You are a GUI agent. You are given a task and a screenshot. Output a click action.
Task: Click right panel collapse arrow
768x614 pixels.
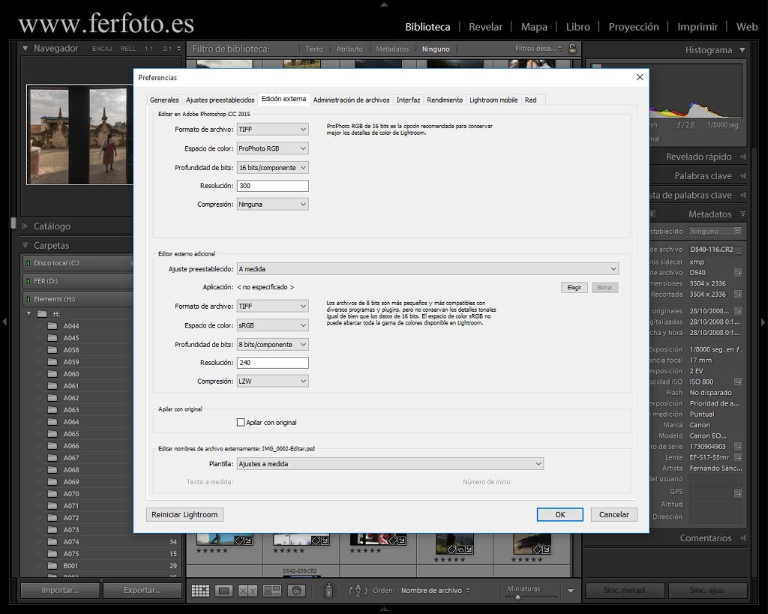coord(763,322)
